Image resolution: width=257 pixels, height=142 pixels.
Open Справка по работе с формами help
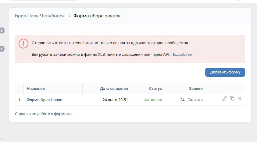point(43,114)
